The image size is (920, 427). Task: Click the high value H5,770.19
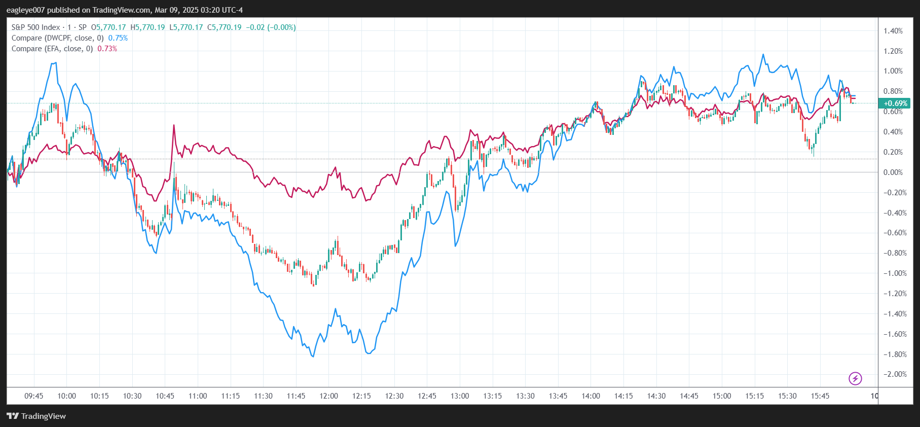point(148,27)
